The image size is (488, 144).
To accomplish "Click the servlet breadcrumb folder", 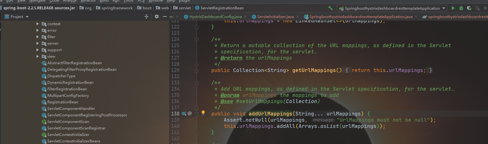I will click(182, 8).
